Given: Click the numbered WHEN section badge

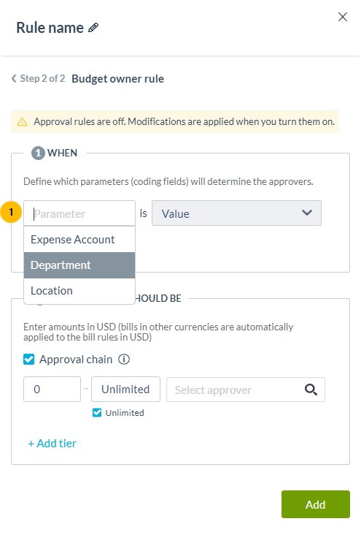Looking at the screenshot, I should pos(38,153).
